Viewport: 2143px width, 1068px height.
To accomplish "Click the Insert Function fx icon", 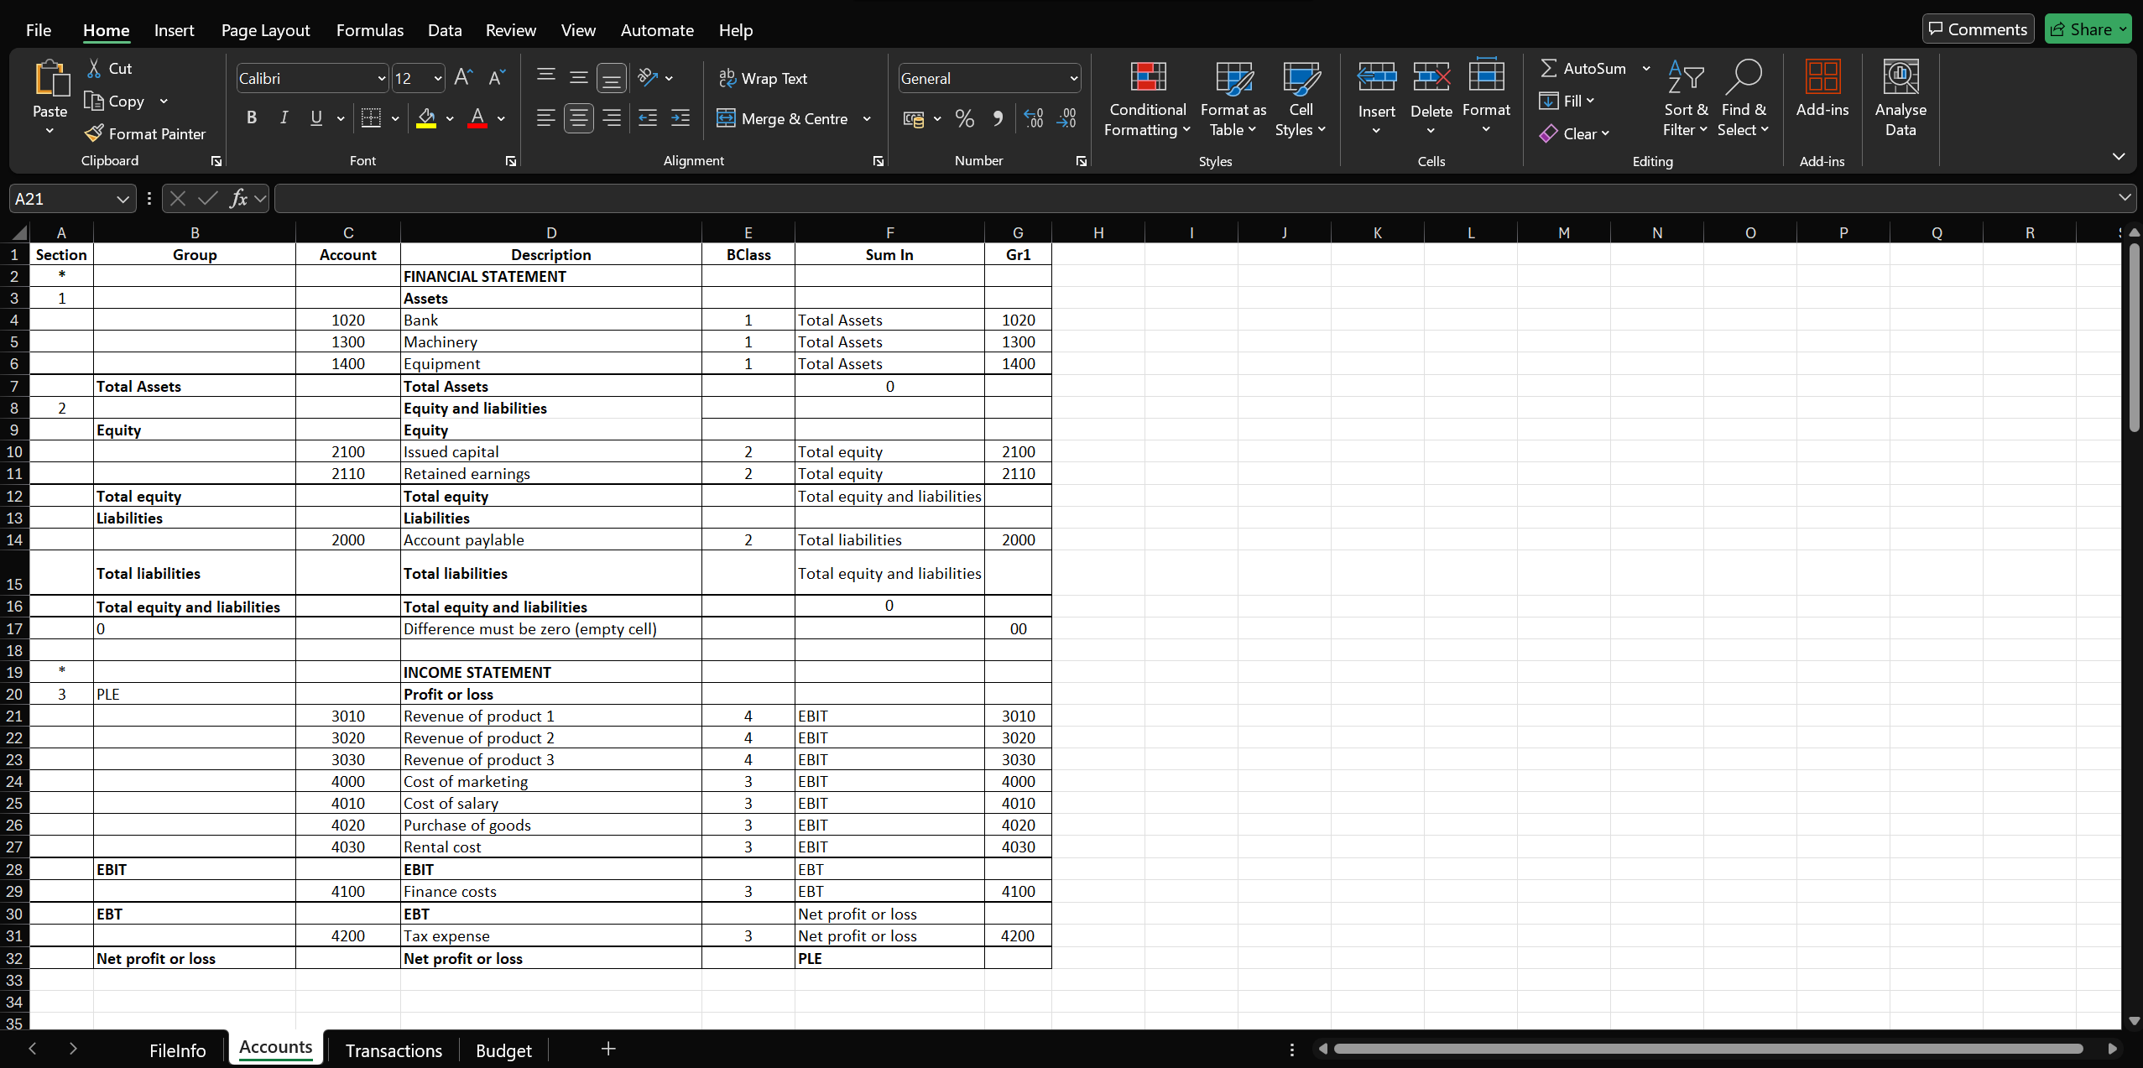I will click(238, 199).
